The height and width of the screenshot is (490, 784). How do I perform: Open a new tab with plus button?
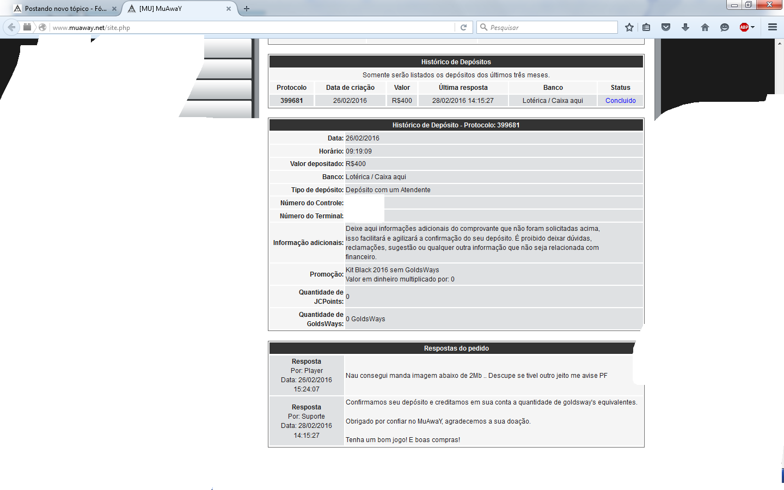click(247, 9)
